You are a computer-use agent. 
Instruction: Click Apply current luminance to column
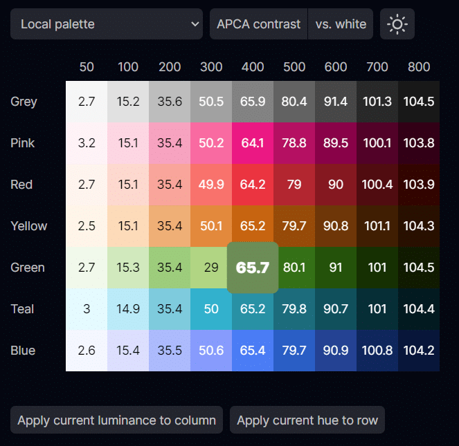(x=116, y=420)
